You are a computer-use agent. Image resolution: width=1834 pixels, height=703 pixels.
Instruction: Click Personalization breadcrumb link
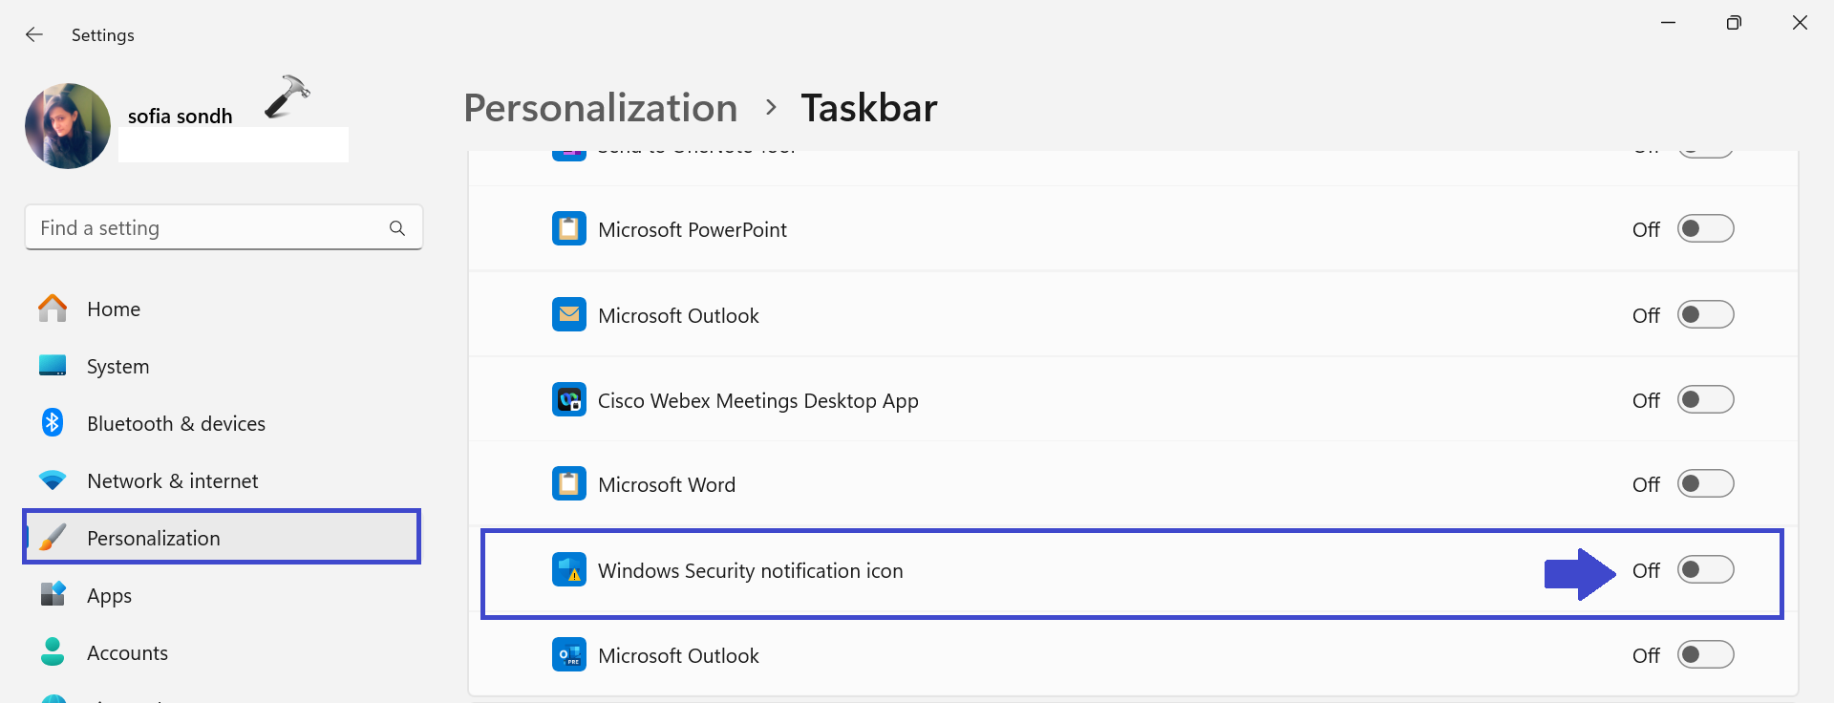coord(600,108)
